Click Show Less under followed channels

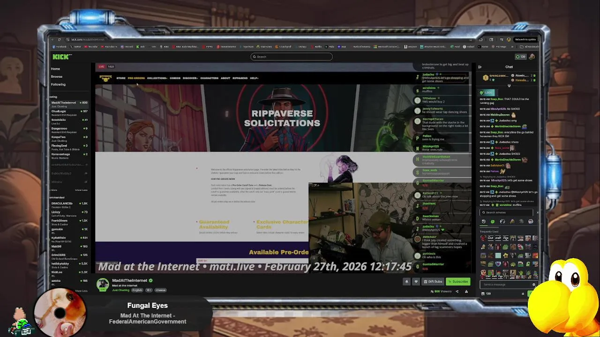pos(81,190)
